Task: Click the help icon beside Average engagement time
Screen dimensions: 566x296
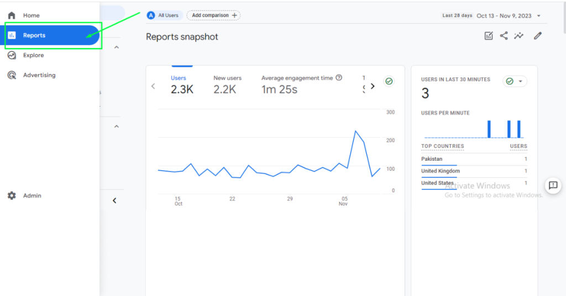Action: coord(339,78)
